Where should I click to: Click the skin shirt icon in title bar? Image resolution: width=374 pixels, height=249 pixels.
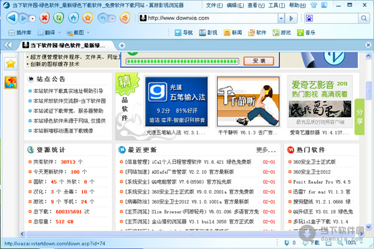314,5
